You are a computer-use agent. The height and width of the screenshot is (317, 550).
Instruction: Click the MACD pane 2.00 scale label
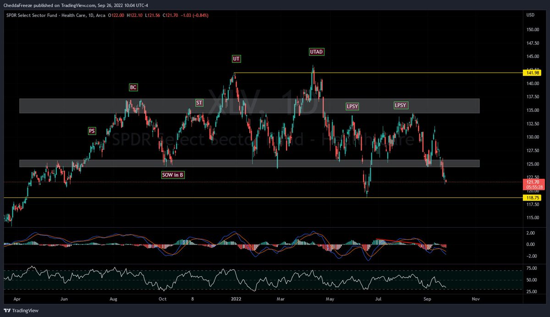point(531,233)
